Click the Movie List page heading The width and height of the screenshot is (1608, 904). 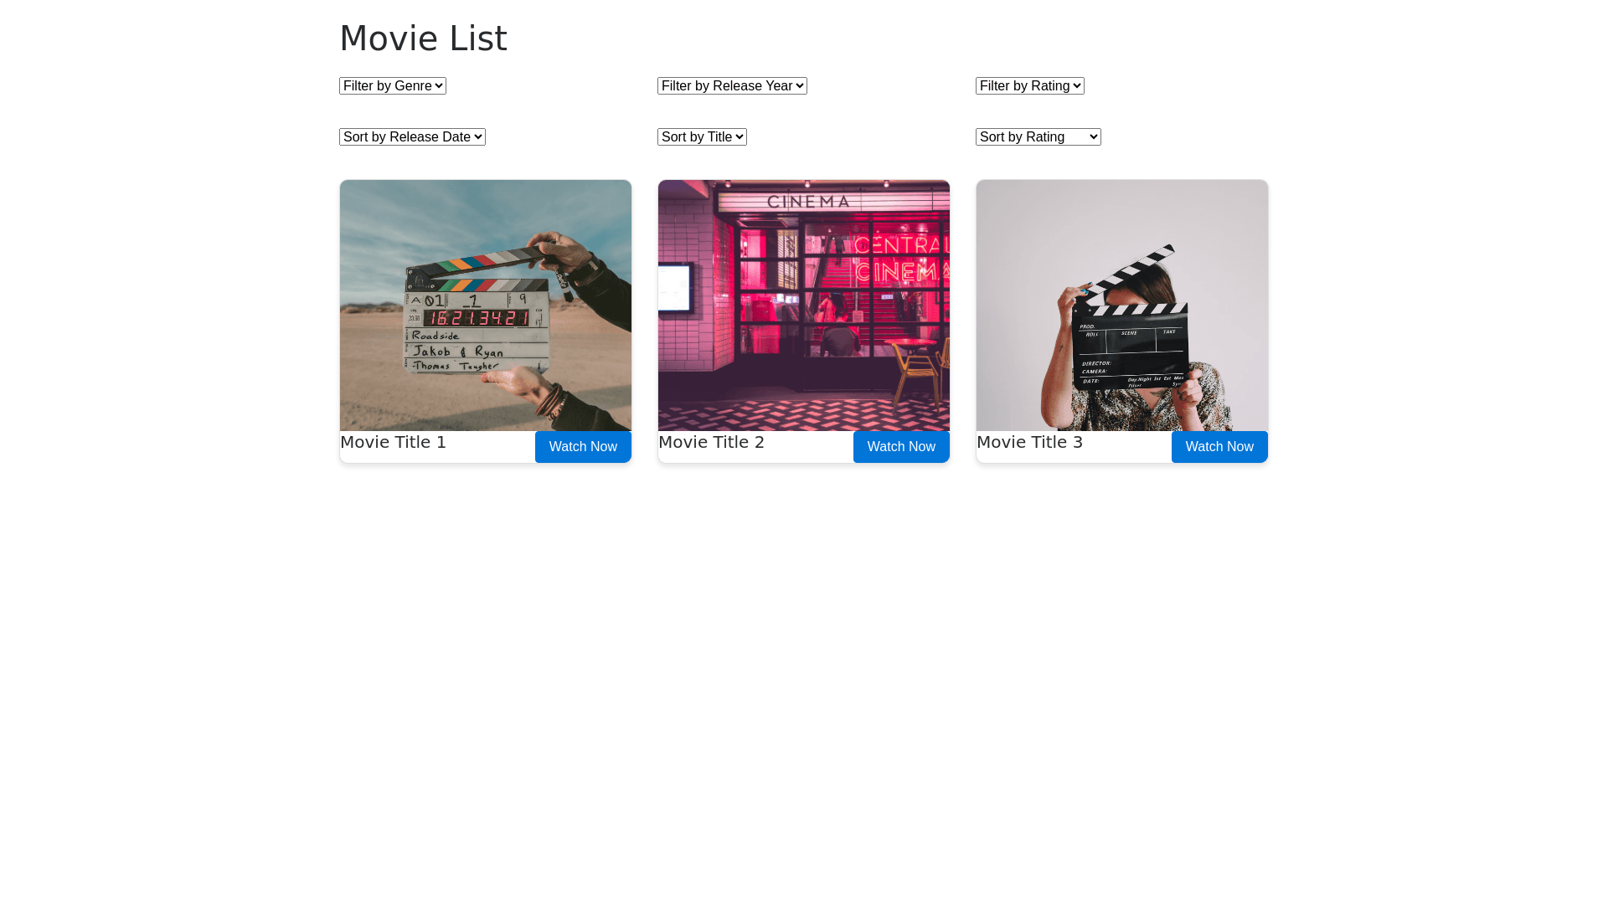tap(423, 39)
